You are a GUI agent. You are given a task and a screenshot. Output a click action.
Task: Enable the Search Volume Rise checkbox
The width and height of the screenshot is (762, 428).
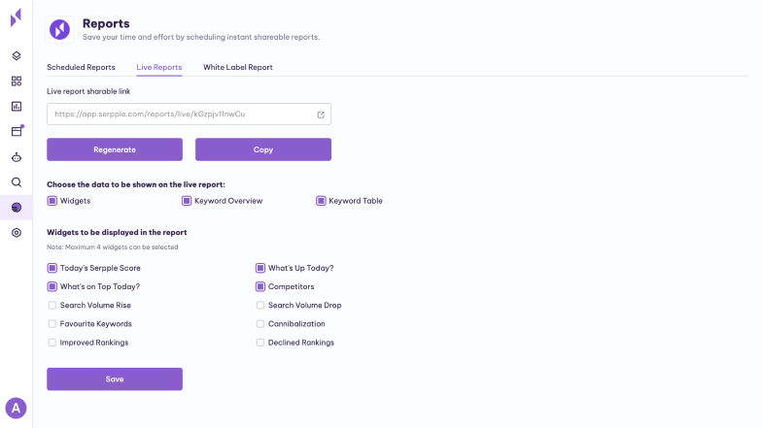pyautogui.click(x=52, y=305)
